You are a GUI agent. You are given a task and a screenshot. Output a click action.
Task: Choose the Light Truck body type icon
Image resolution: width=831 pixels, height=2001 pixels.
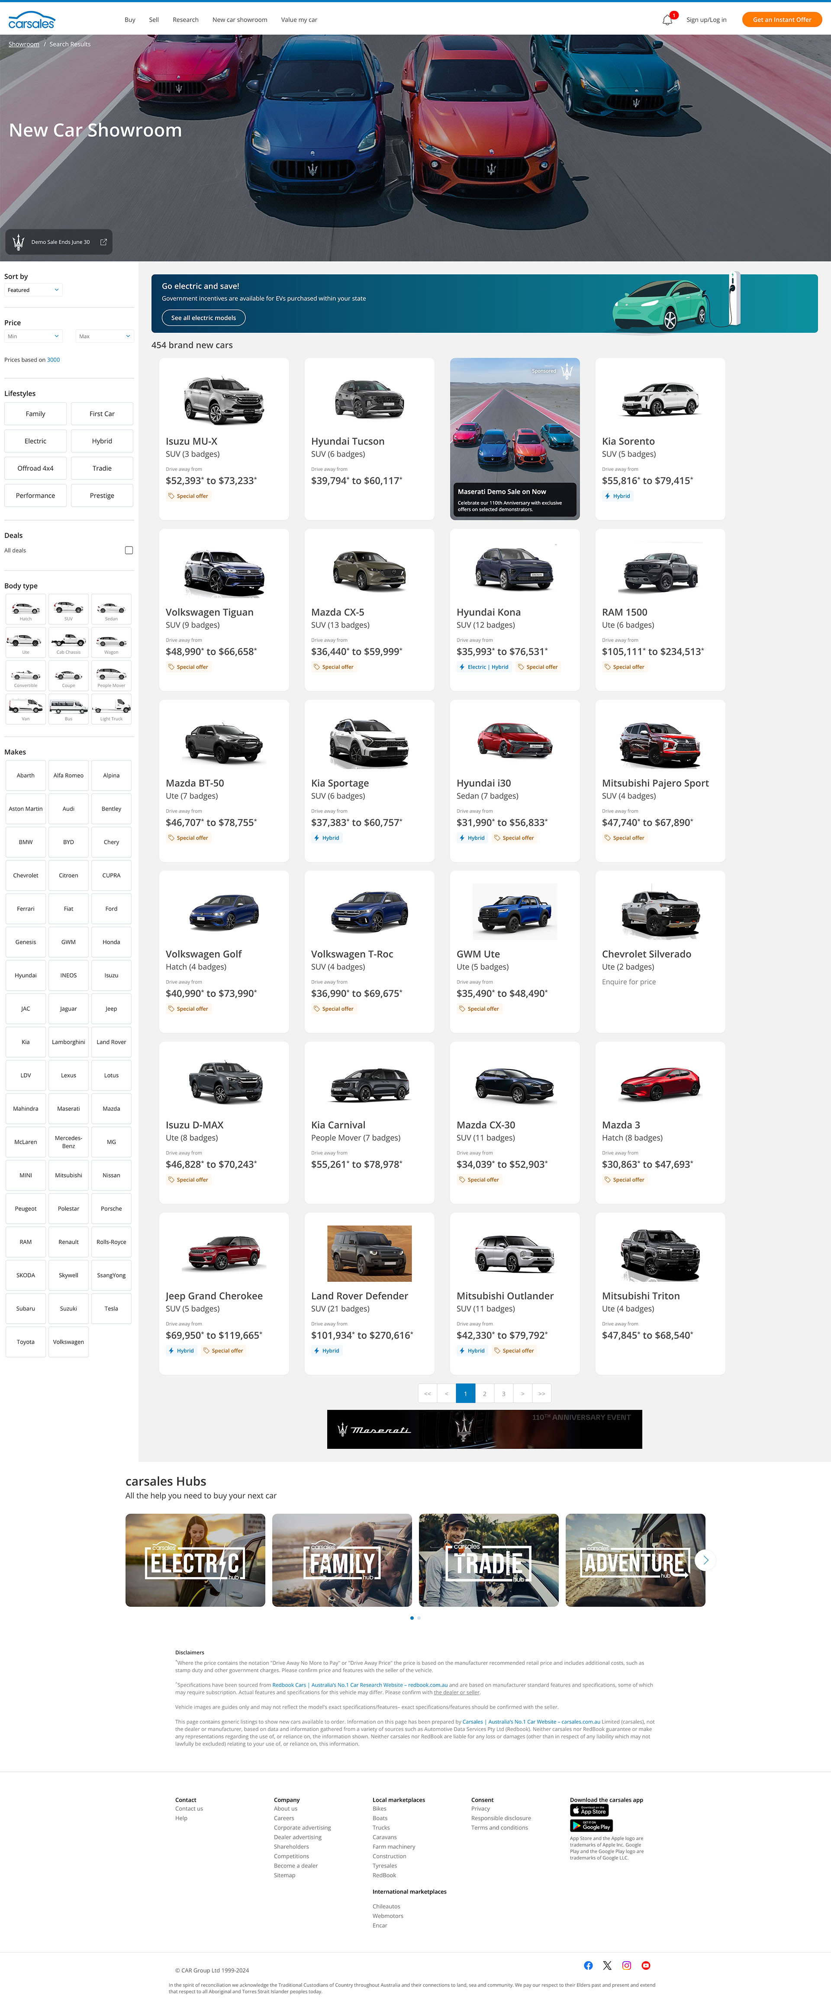coord(111,708)
